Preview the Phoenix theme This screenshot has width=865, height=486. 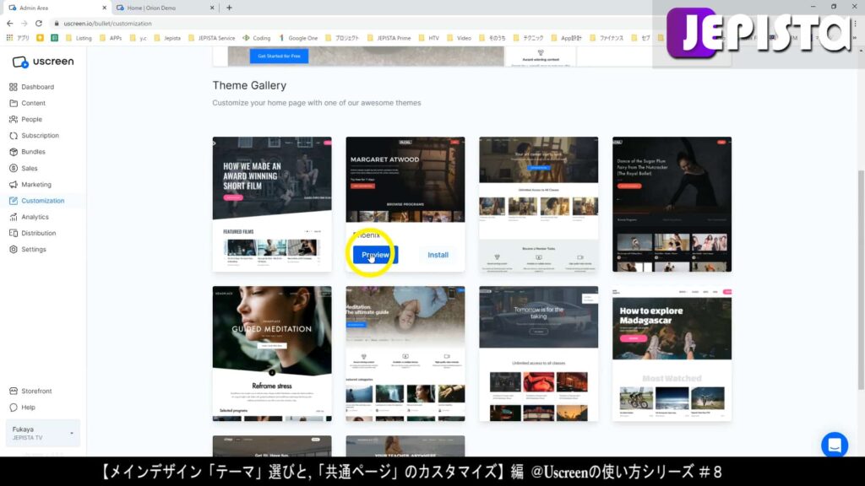[375, 255]
